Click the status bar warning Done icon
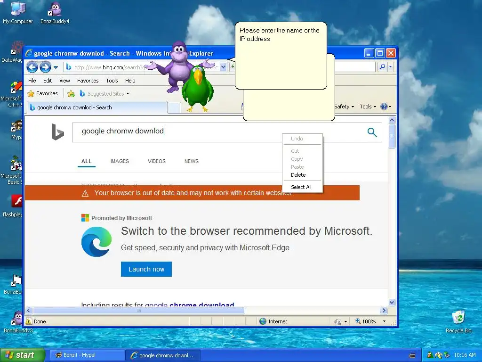The image size is (482, 362). pyautogui.click(x=29, y=321)
